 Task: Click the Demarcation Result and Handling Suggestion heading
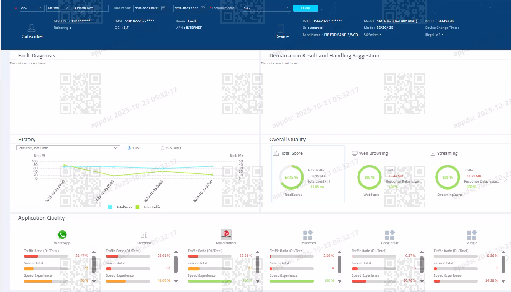324,55
